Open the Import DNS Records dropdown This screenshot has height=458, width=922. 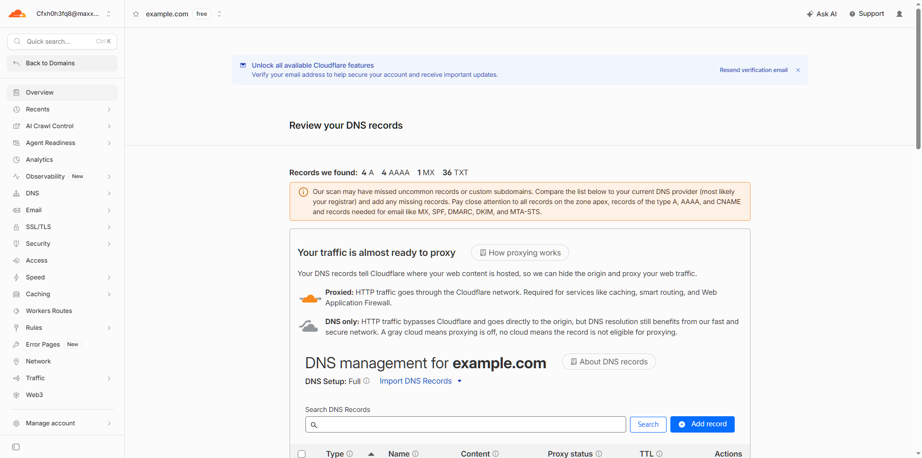point(421,381)
